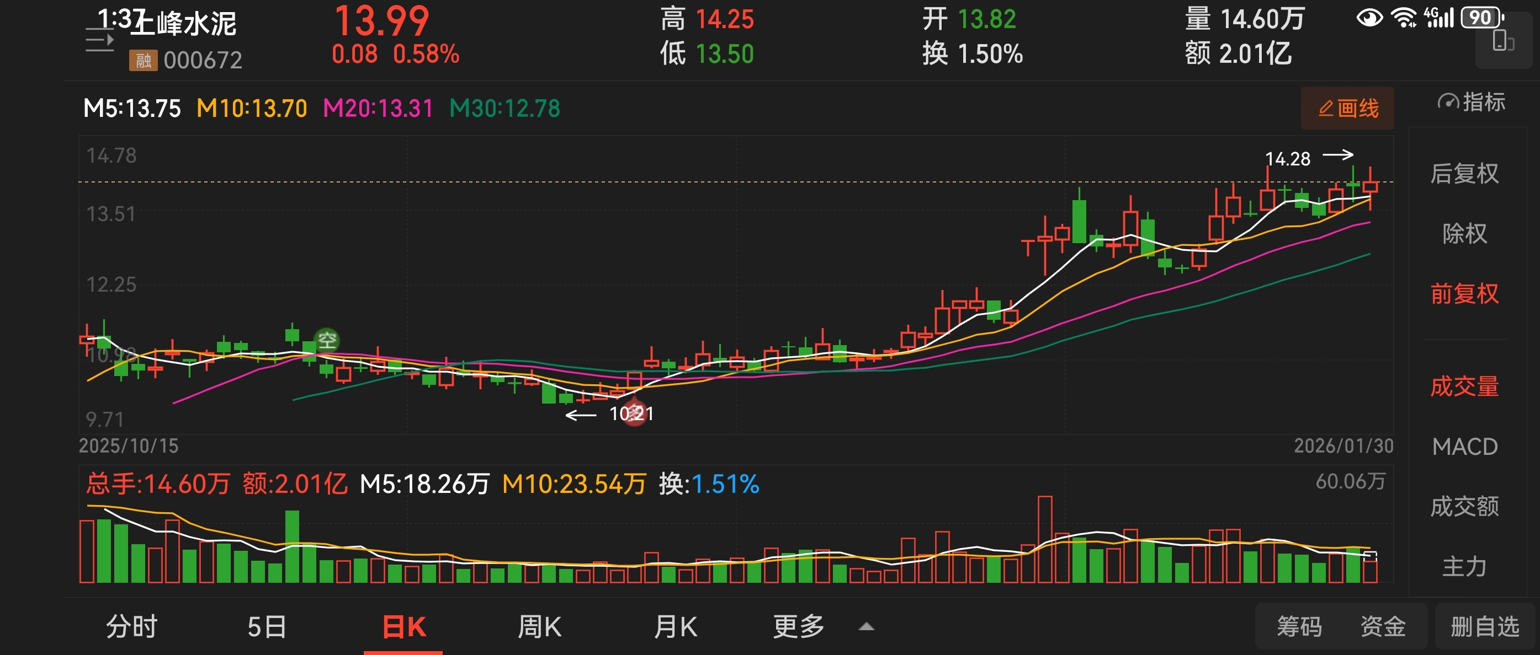Tap the tallest volume bar
Screen dimensions: 1540x655
(x=1044, y=539)
